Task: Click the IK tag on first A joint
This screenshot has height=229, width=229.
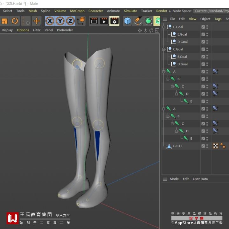Action: point(215,72)
